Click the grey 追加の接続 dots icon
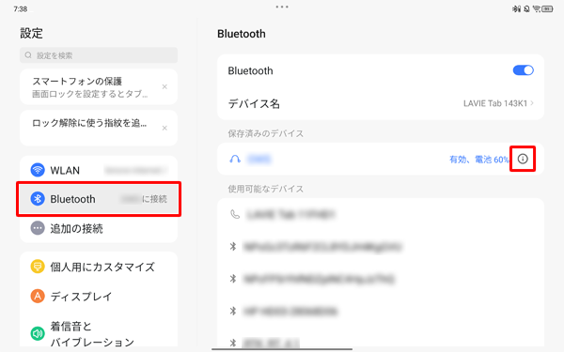 38,228
